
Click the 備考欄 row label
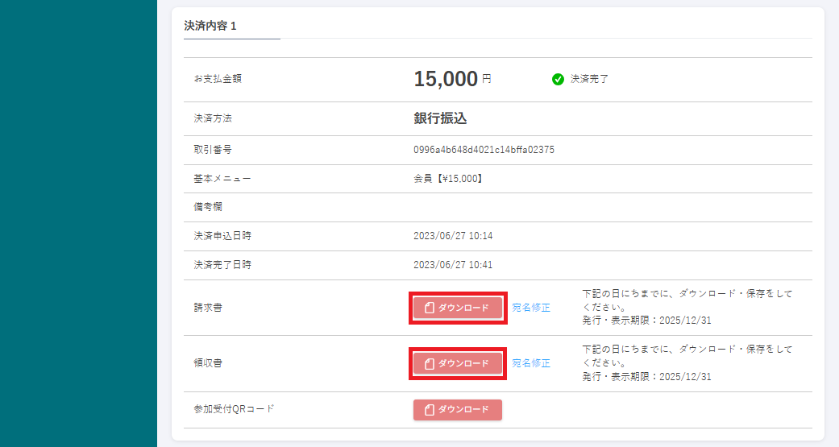click(x=208, y=207)
